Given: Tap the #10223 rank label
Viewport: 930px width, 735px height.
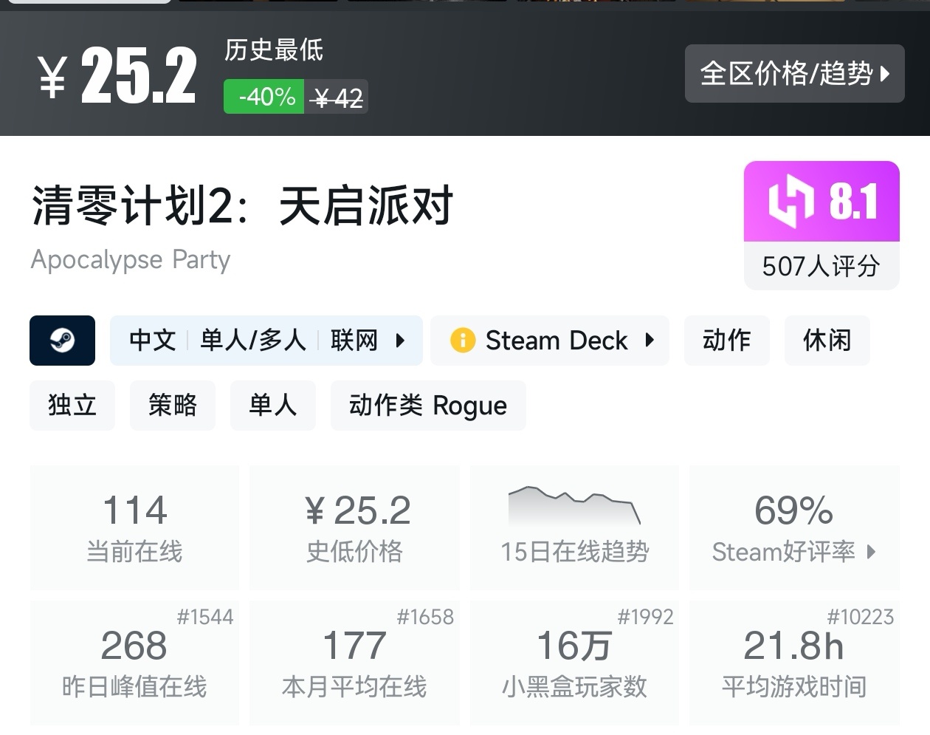Looking at the screenshot, I should coord(861,617).
